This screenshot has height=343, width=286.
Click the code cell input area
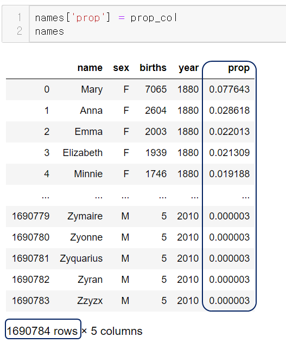[x=157, y=24]
